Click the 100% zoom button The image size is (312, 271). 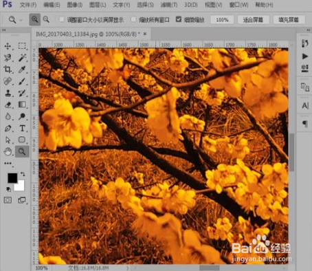(222, 20)
